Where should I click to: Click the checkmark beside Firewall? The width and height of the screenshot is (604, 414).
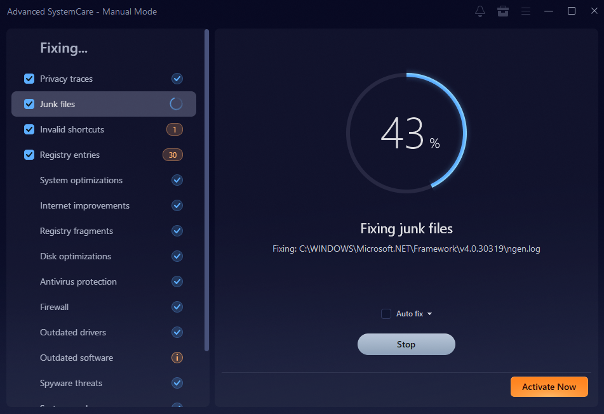pyautogui.click(x=177, y=307)
